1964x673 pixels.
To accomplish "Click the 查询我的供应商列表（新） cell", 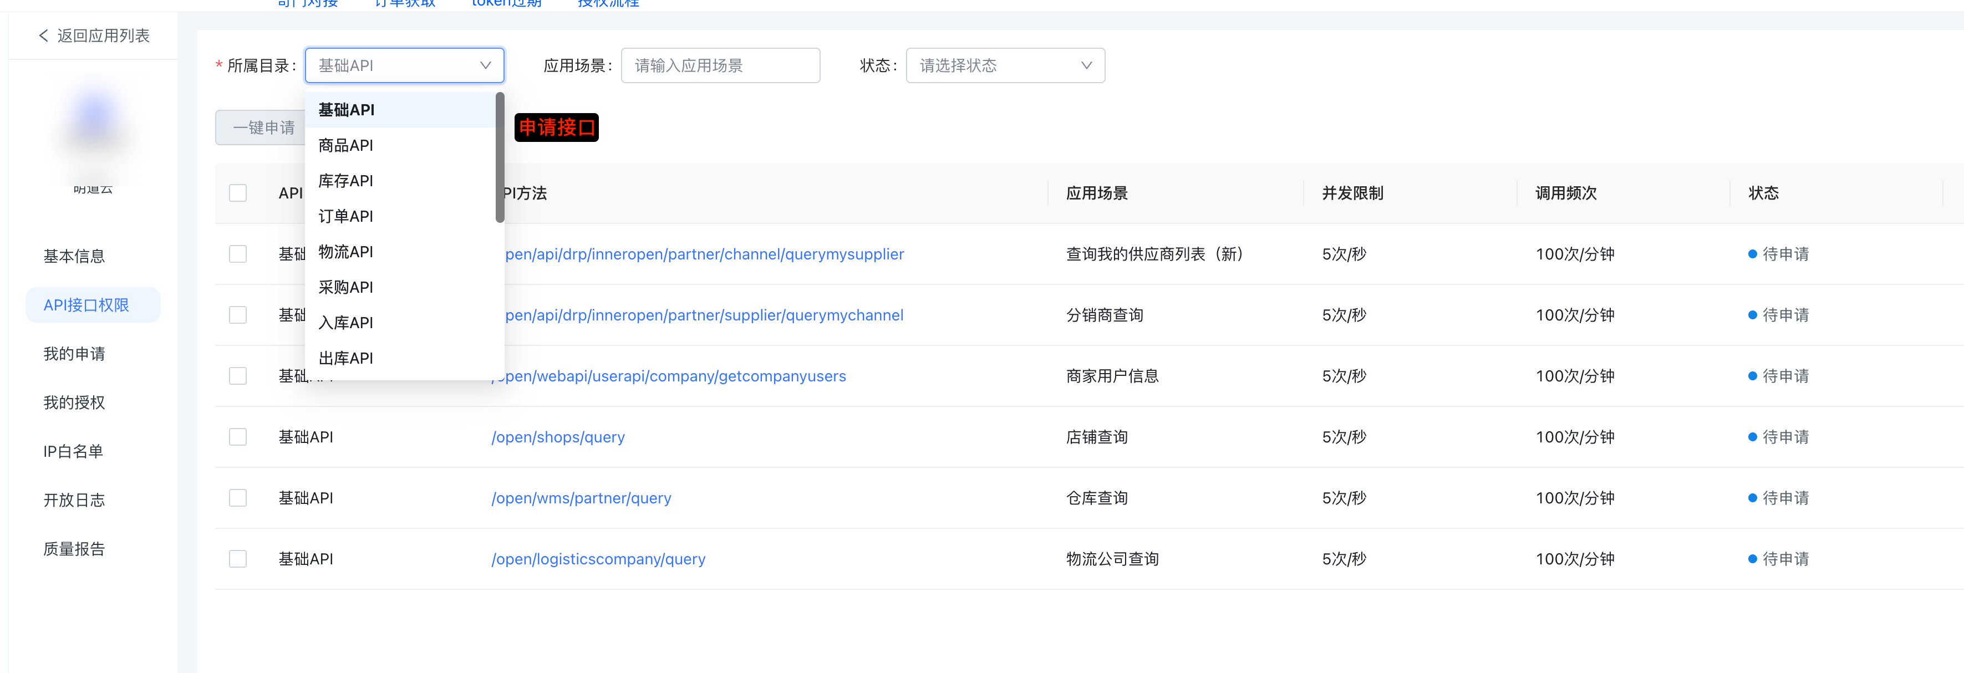I will (1156, 254).
